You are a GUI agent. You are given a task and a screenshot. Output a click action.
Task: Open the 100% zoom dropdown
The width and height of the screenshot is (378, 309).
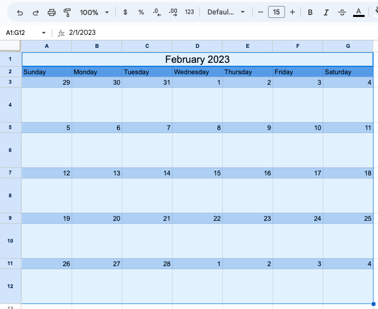(x=94, y=12)
